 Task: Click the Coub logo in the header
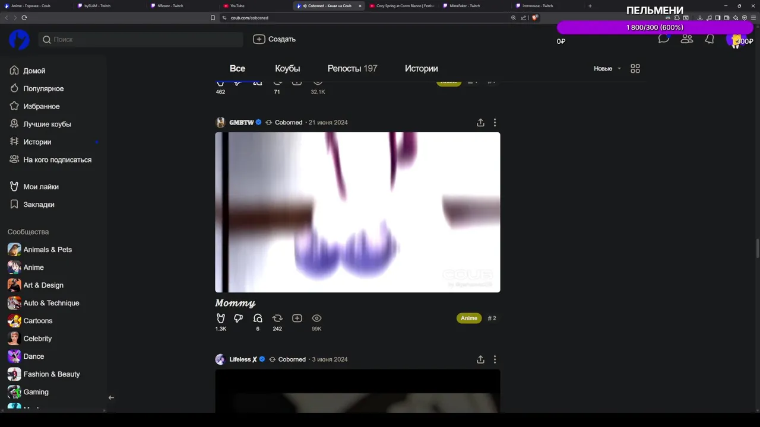pyautogui.click(x=19, y=39)
